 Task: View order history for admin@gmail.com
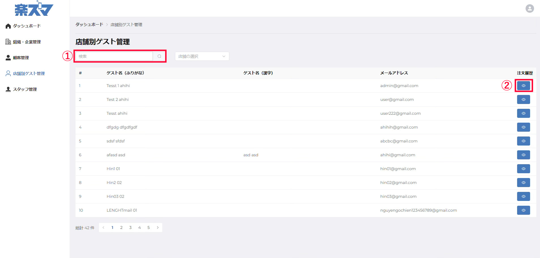click(x=523, y=86)
